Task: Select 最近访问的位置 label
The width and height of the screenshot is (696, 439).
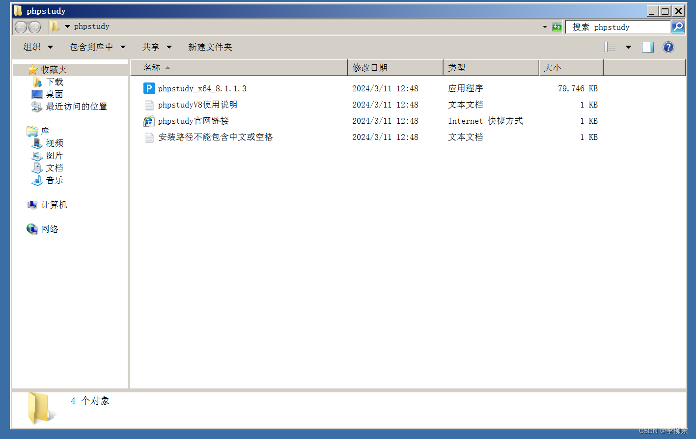Action: point(77,107)
